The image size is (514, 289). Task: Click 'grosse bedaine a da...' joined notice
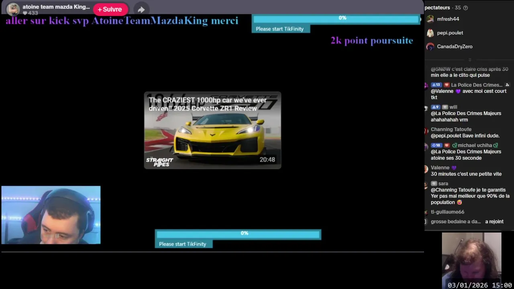tap(467, 222)
